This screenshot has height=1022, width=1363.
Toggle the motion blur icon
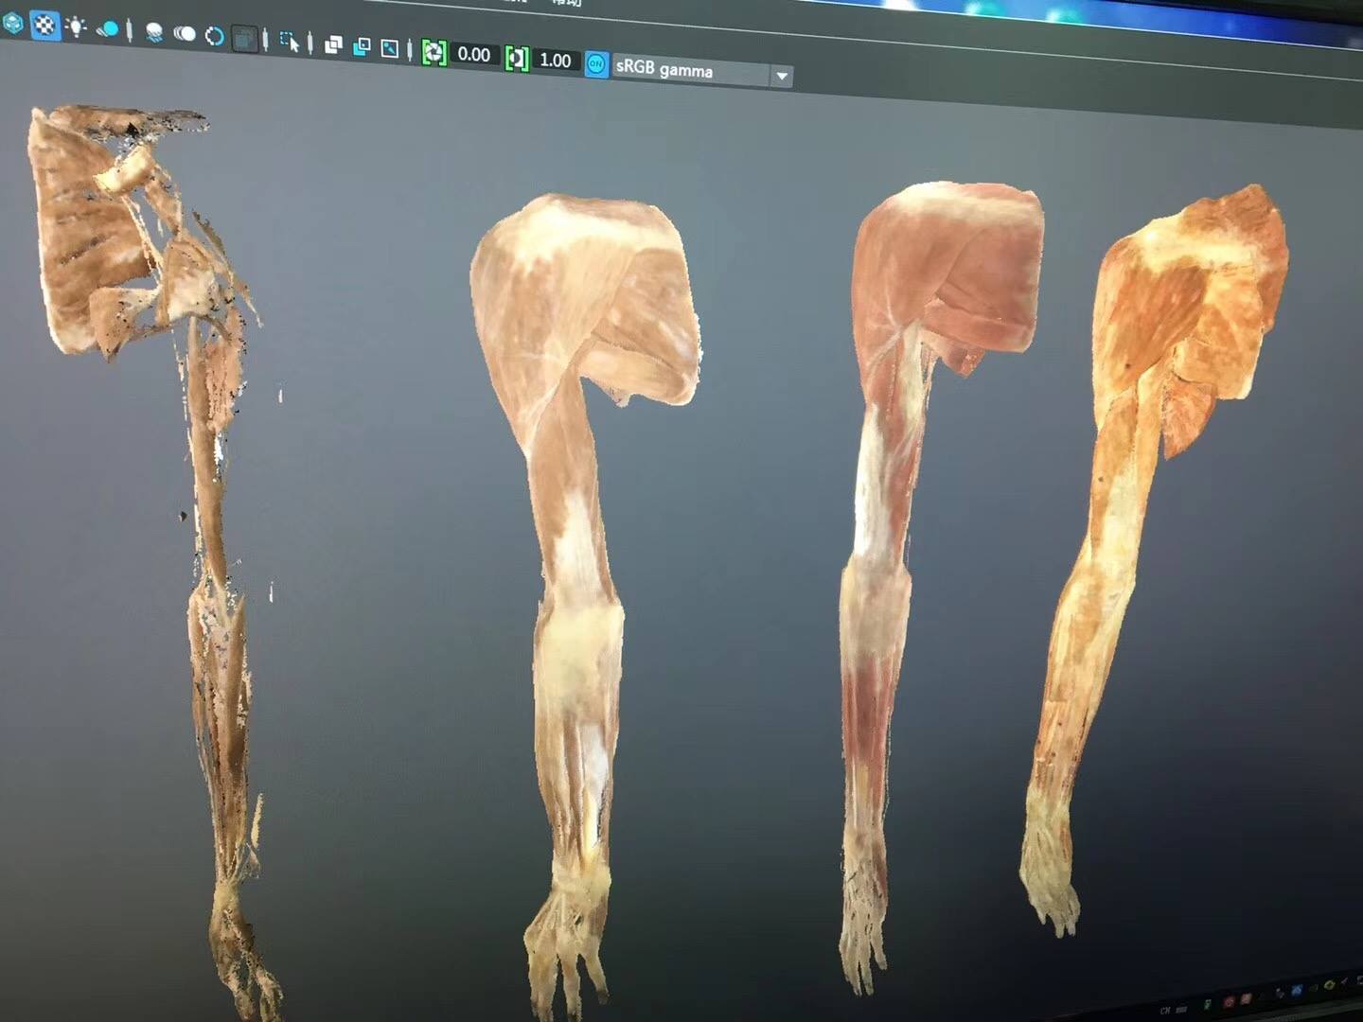click(185, 35)
